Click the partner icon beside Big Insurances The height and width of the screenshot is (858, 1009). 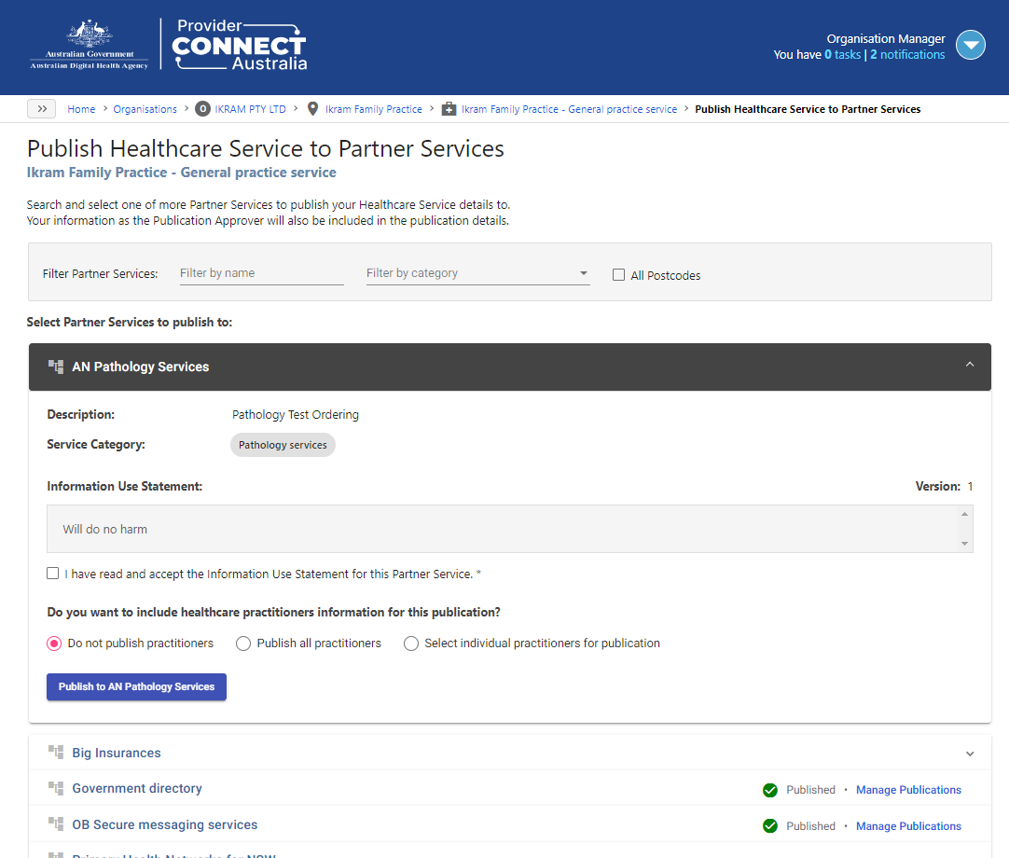pos(55,752)
